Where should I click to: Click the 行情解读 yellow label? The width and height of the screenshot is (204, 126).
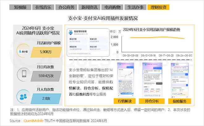click(125, 101)
